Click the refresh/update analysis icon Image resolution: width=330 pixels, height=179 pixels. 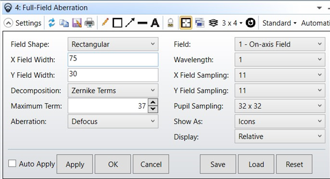[52, 23]
